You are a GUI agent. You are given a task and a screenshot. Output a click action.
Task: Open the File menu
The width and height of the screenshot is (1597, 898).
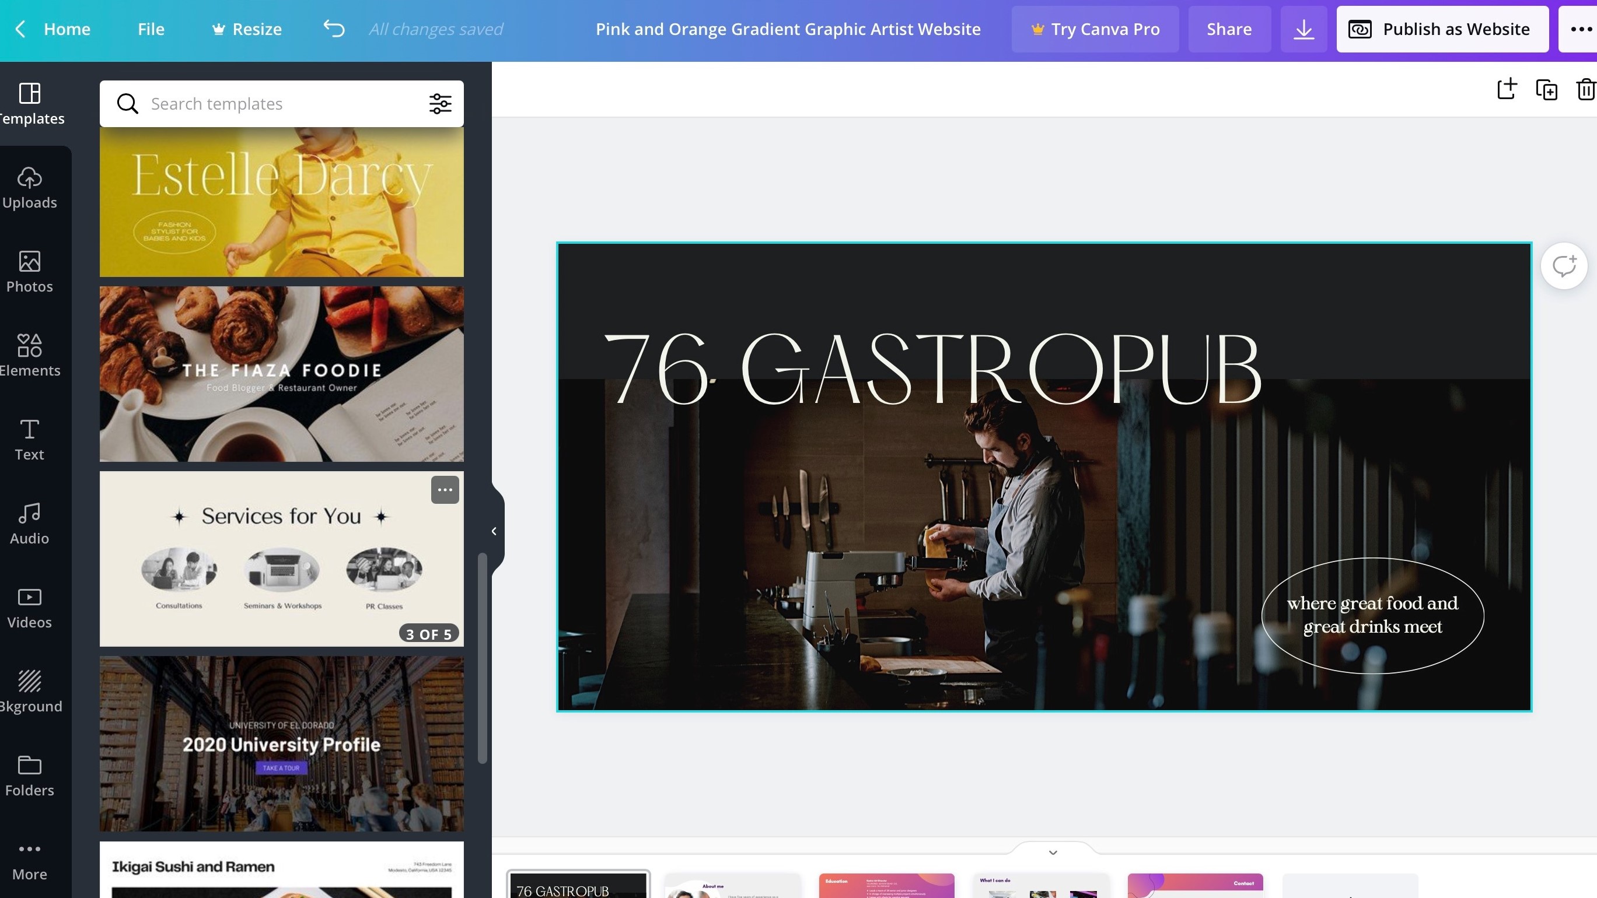tap(151, 29)
